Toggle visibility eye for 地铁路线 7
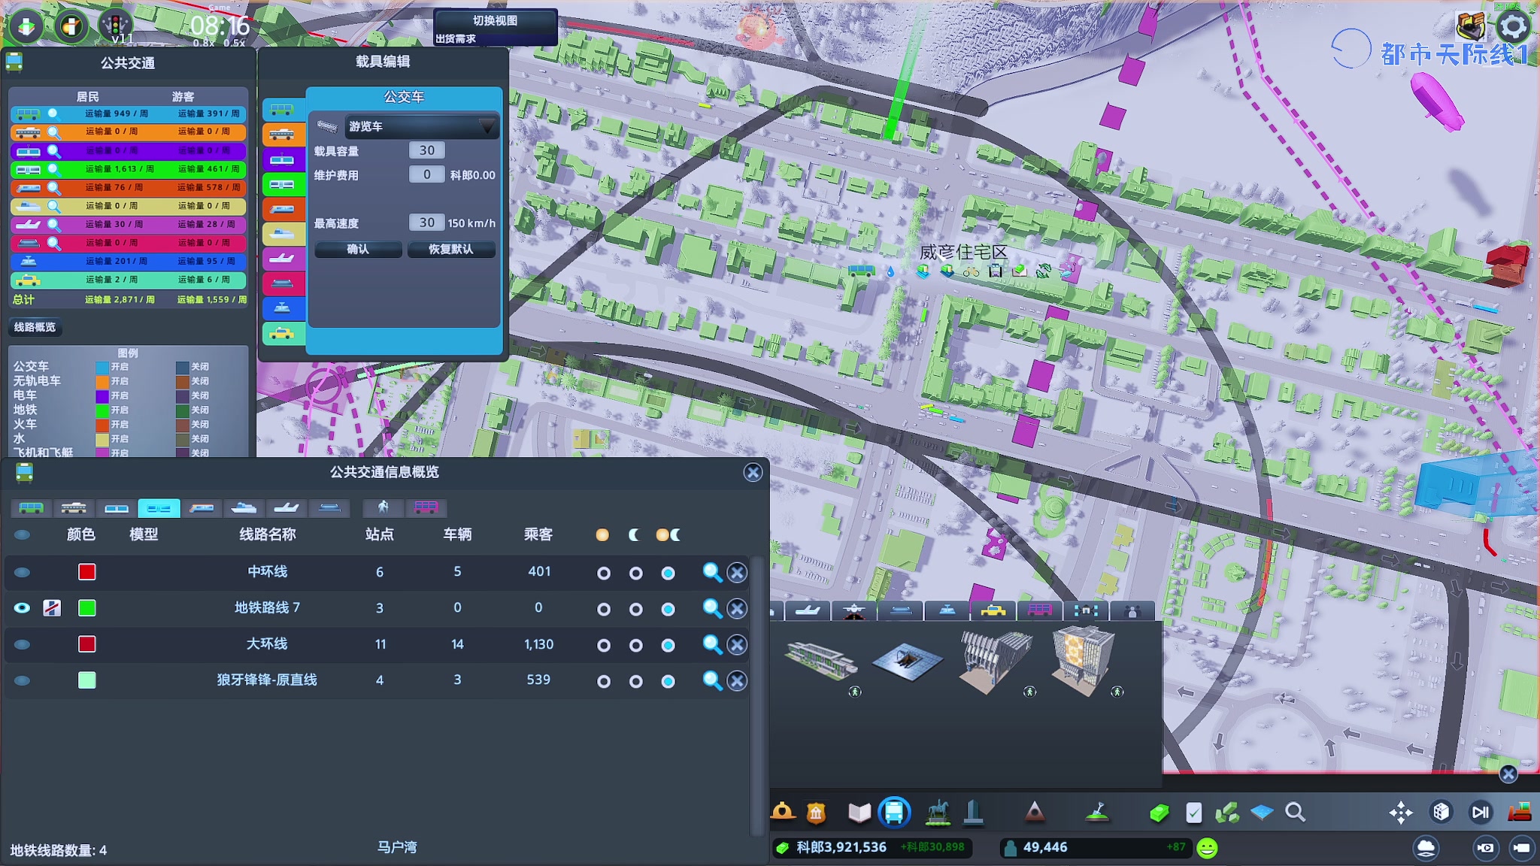Screen dimensions: 1540x866 coord(22,608)
